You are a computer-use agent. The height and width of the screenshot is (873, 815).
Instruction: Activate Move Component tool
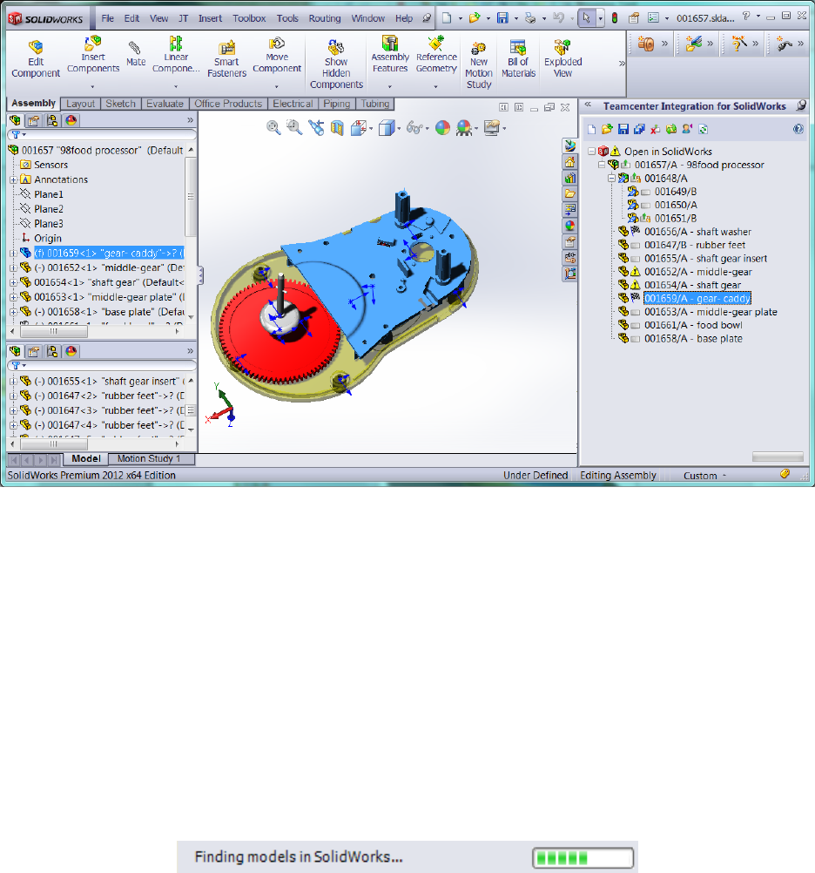[x=277, y=56]
